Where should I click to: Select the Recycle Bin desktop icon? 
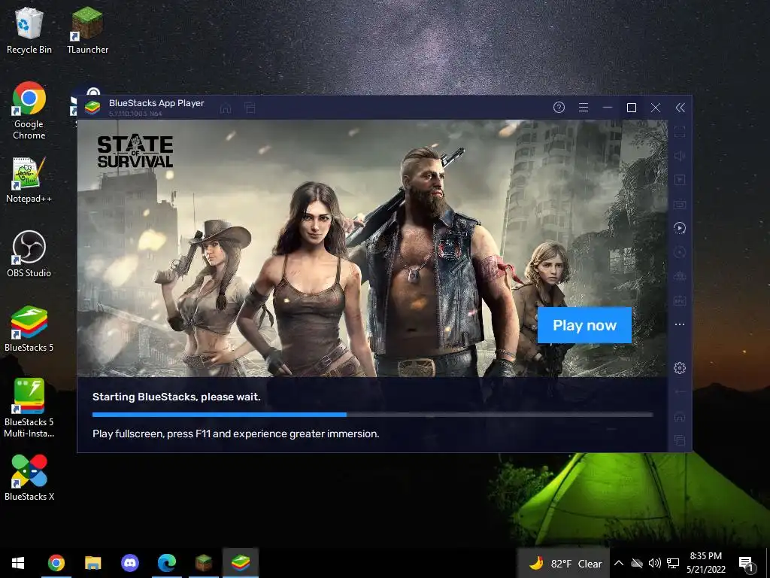pos(29,32)
